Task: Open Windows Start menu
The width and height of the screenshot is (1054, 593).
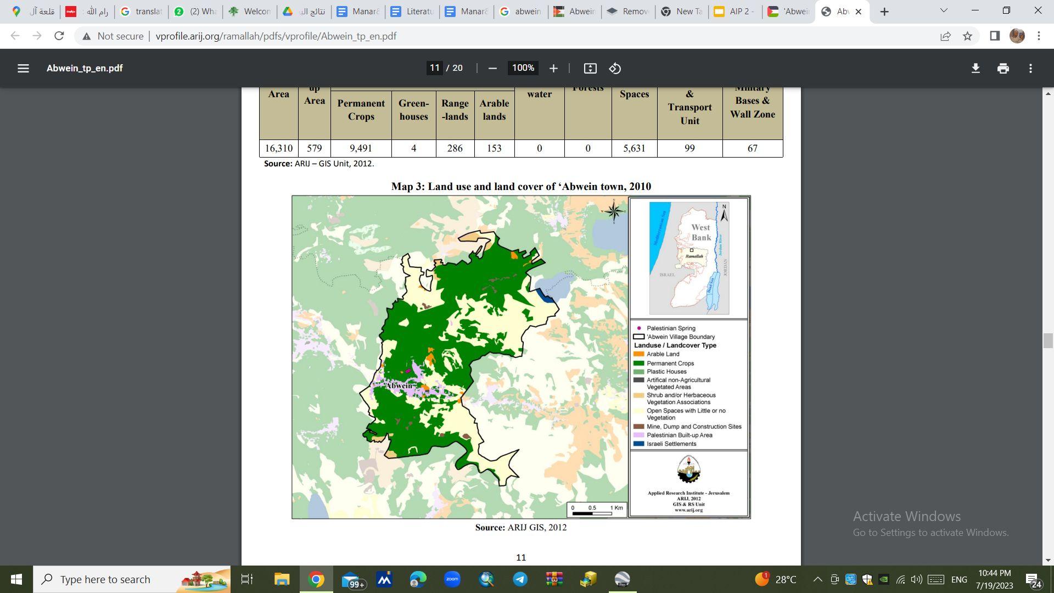Action: [16, 579]
